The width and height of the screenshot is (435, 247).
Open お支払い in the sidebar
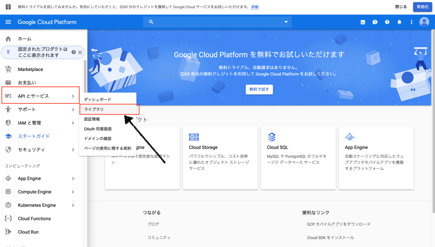pyautogui.click(x=27, y=83)
